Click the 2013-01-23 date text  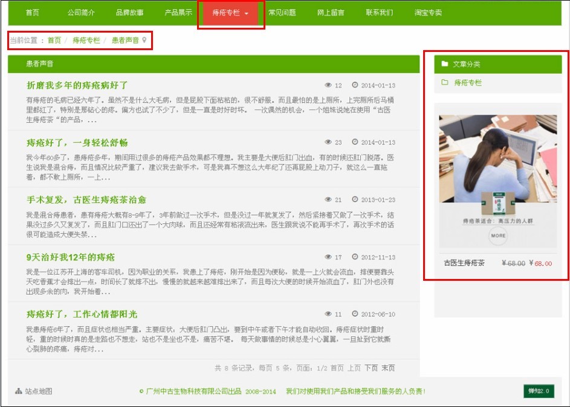(x=378, y=200)
